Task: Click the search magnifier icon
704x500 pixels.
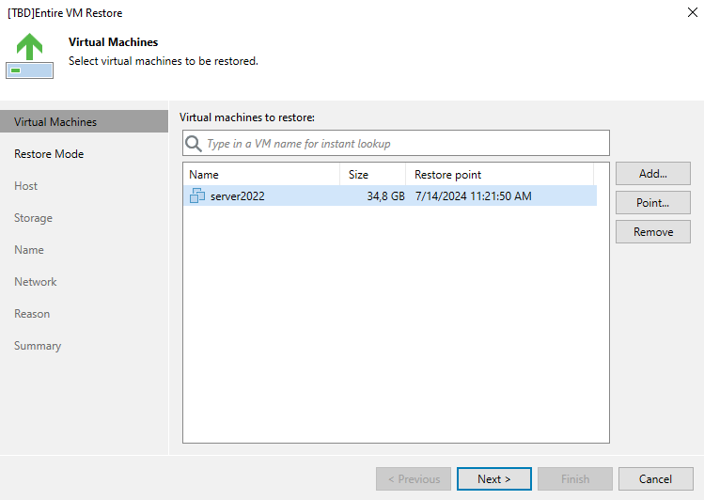Action: point(194,144)
